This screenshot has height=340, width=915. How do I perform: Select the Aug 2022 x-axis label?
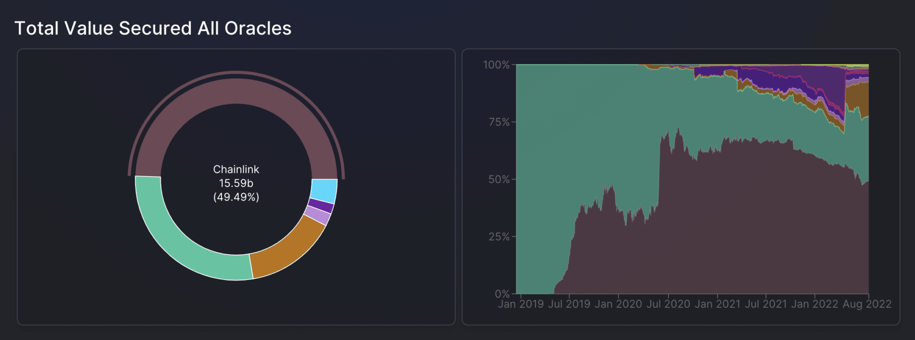(x=867, y=304)
